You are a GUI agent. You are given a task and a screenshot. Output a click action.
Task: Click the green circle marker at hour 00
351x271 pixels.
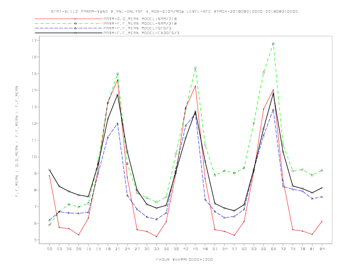[50, 225]
